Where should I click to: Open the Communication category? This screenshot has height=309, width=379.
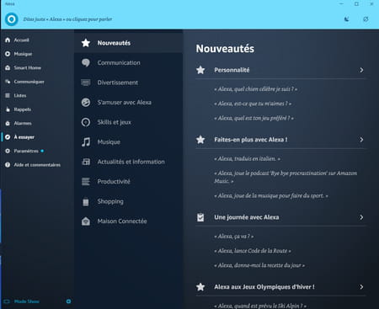[129, 62]
